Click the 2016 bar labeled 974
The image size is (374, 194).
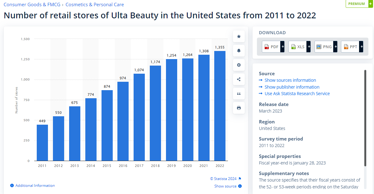[123, 121]
